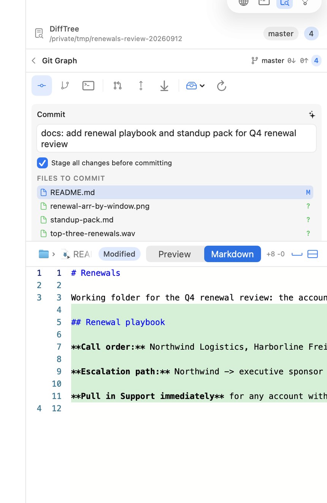Go back from Git Graph panel
Image resolution: width=327 pixels, height=503 pixels.
point(34,60)
